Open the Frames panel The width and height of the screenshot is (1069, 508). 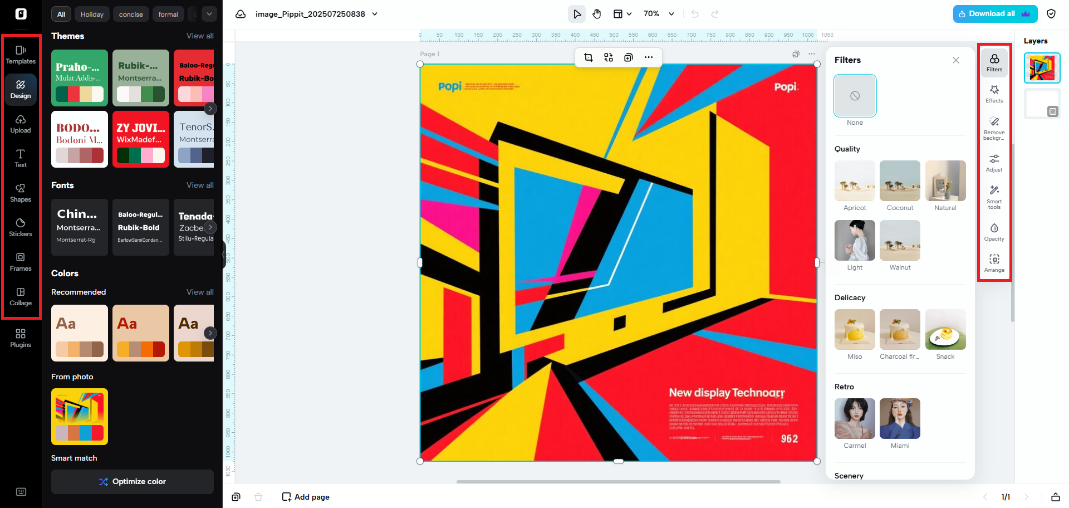pos(21,262)
